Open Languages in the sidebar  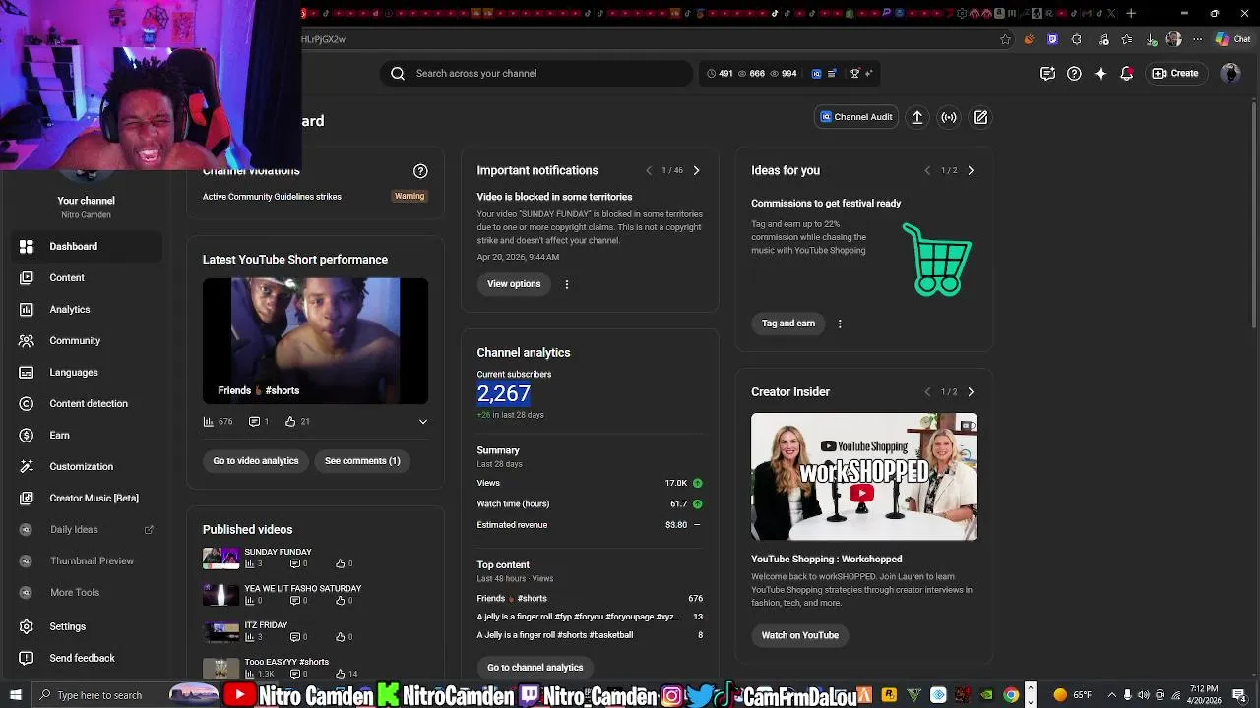(87, 373)
